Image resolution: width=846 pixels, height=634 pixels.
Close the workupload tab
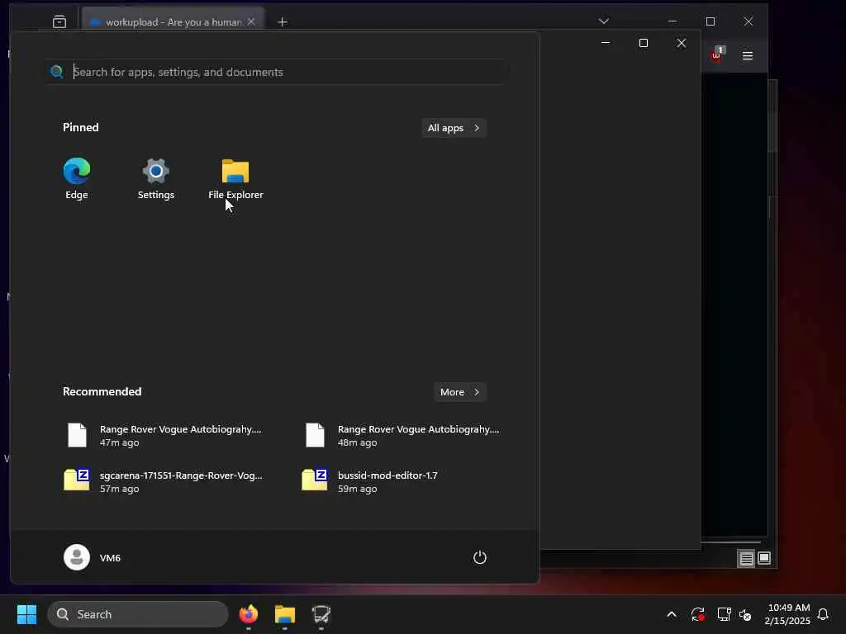251,21
